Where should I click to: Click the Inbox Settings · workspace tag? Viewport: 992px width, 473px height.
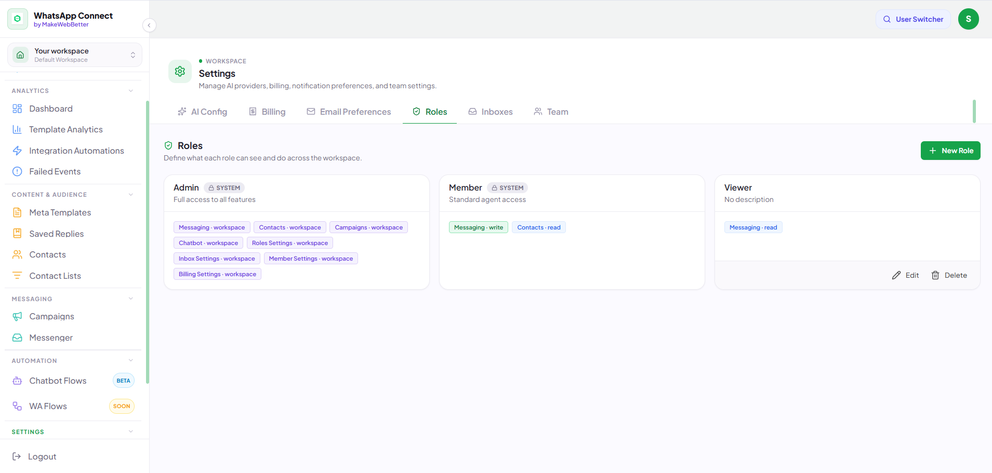tap(217, 259)
